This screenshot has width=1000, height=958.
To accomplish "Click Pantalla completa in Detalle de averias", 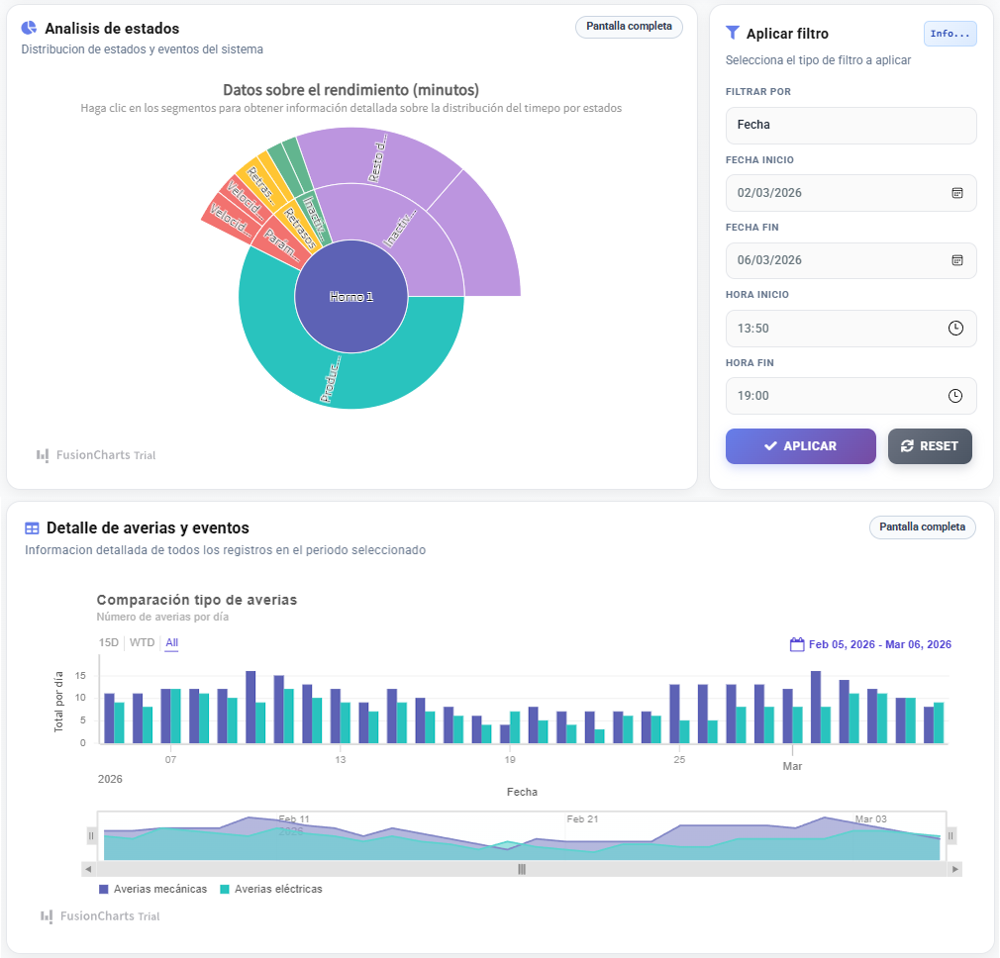I will [922, 527].
